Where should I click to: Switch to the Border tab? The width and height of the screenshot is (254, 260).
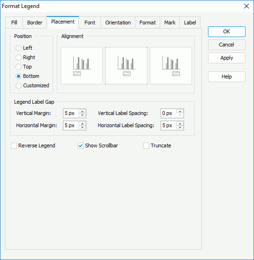pyautogui.click(x=35, y=23)
